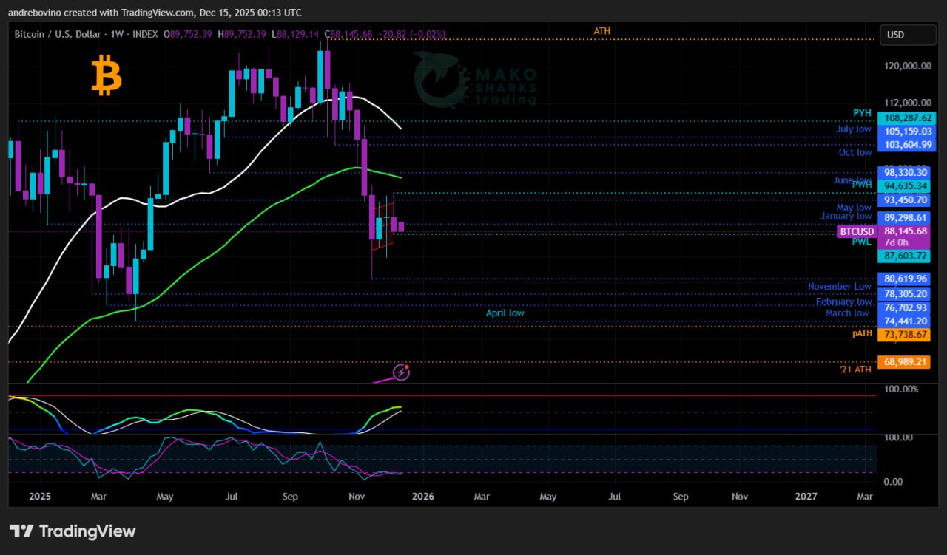The width and height of the screenshot is (947, 555).
Task: Click the Nov 2025 time axis label
Action: pos(357,497)
